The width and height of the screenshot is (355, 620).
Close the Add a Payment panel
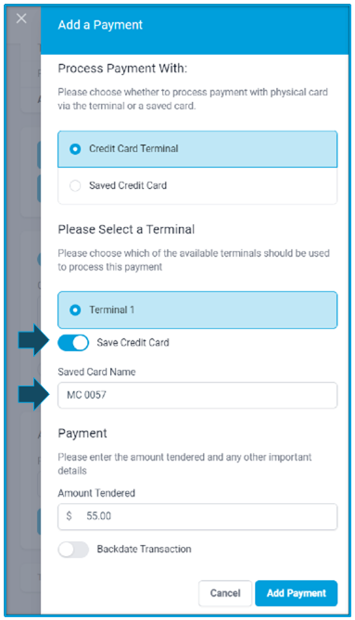click(21, 19)
